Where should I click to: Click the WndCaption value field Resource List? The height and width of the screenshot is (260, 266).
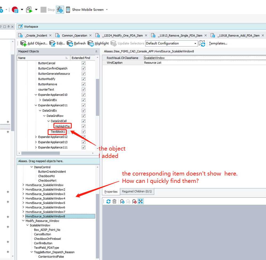[x=153, y=63]
